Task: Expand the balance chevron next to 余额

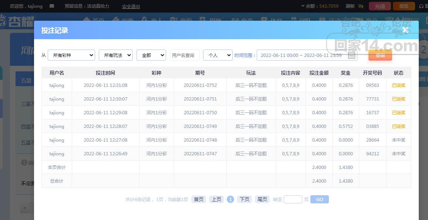Action: (x=303, y=6)
